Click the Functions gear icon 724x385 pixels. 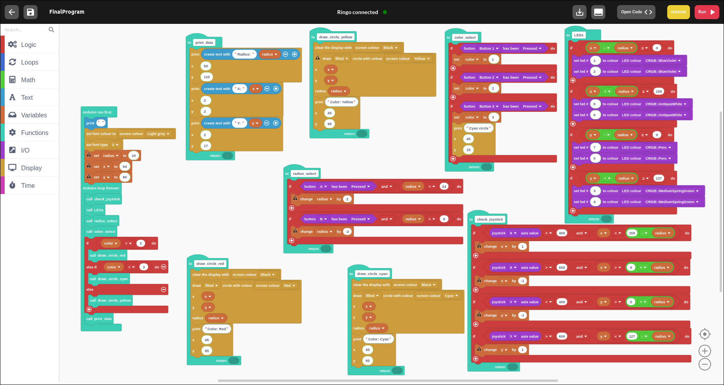(x=13, y=132)
